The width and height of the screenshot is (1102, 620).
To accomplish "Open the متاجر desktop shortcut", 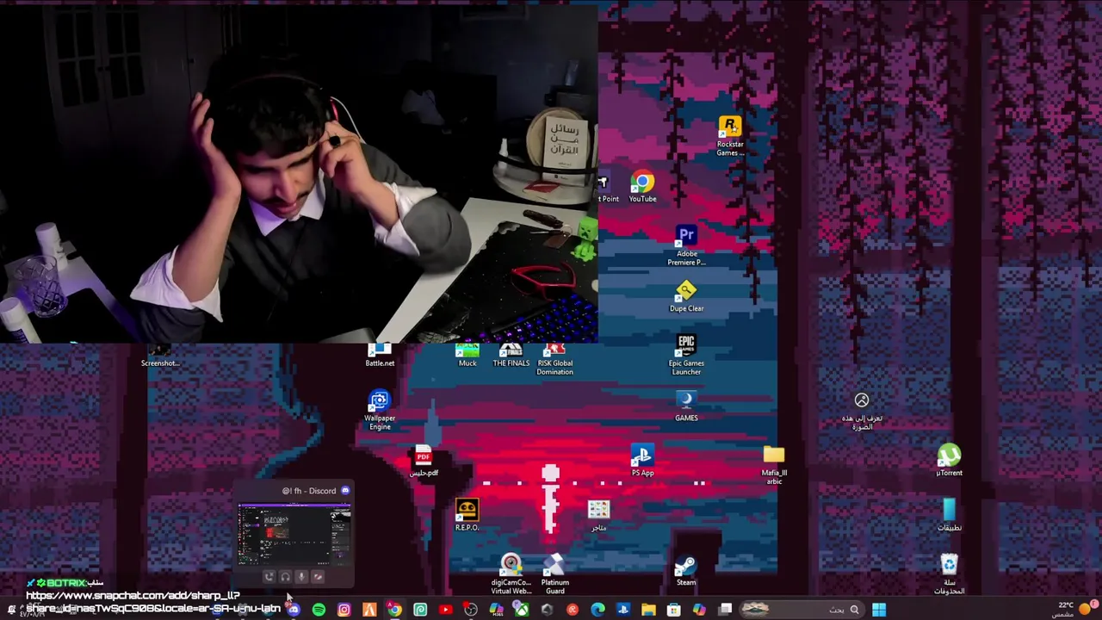I will 598,515.
